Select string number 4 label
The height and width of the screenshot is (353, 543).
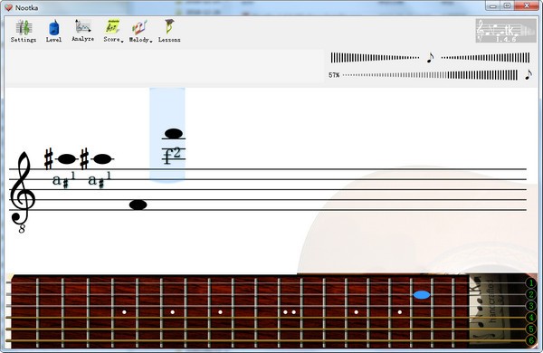(531, 318)
